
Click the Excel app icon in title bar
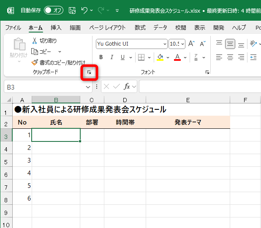(11, 11)
